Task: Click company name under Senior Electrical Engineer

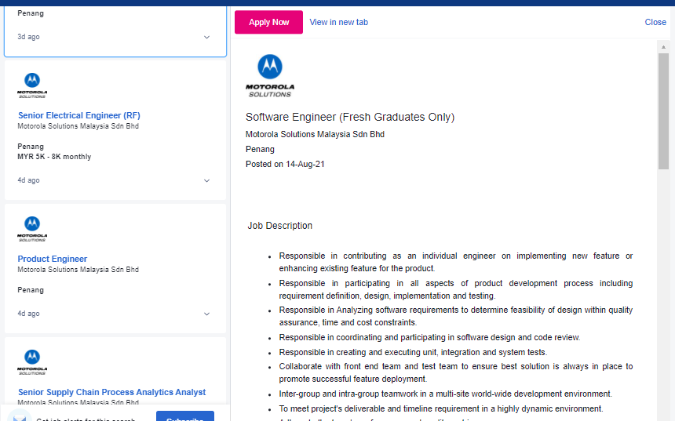Action: 78,126
